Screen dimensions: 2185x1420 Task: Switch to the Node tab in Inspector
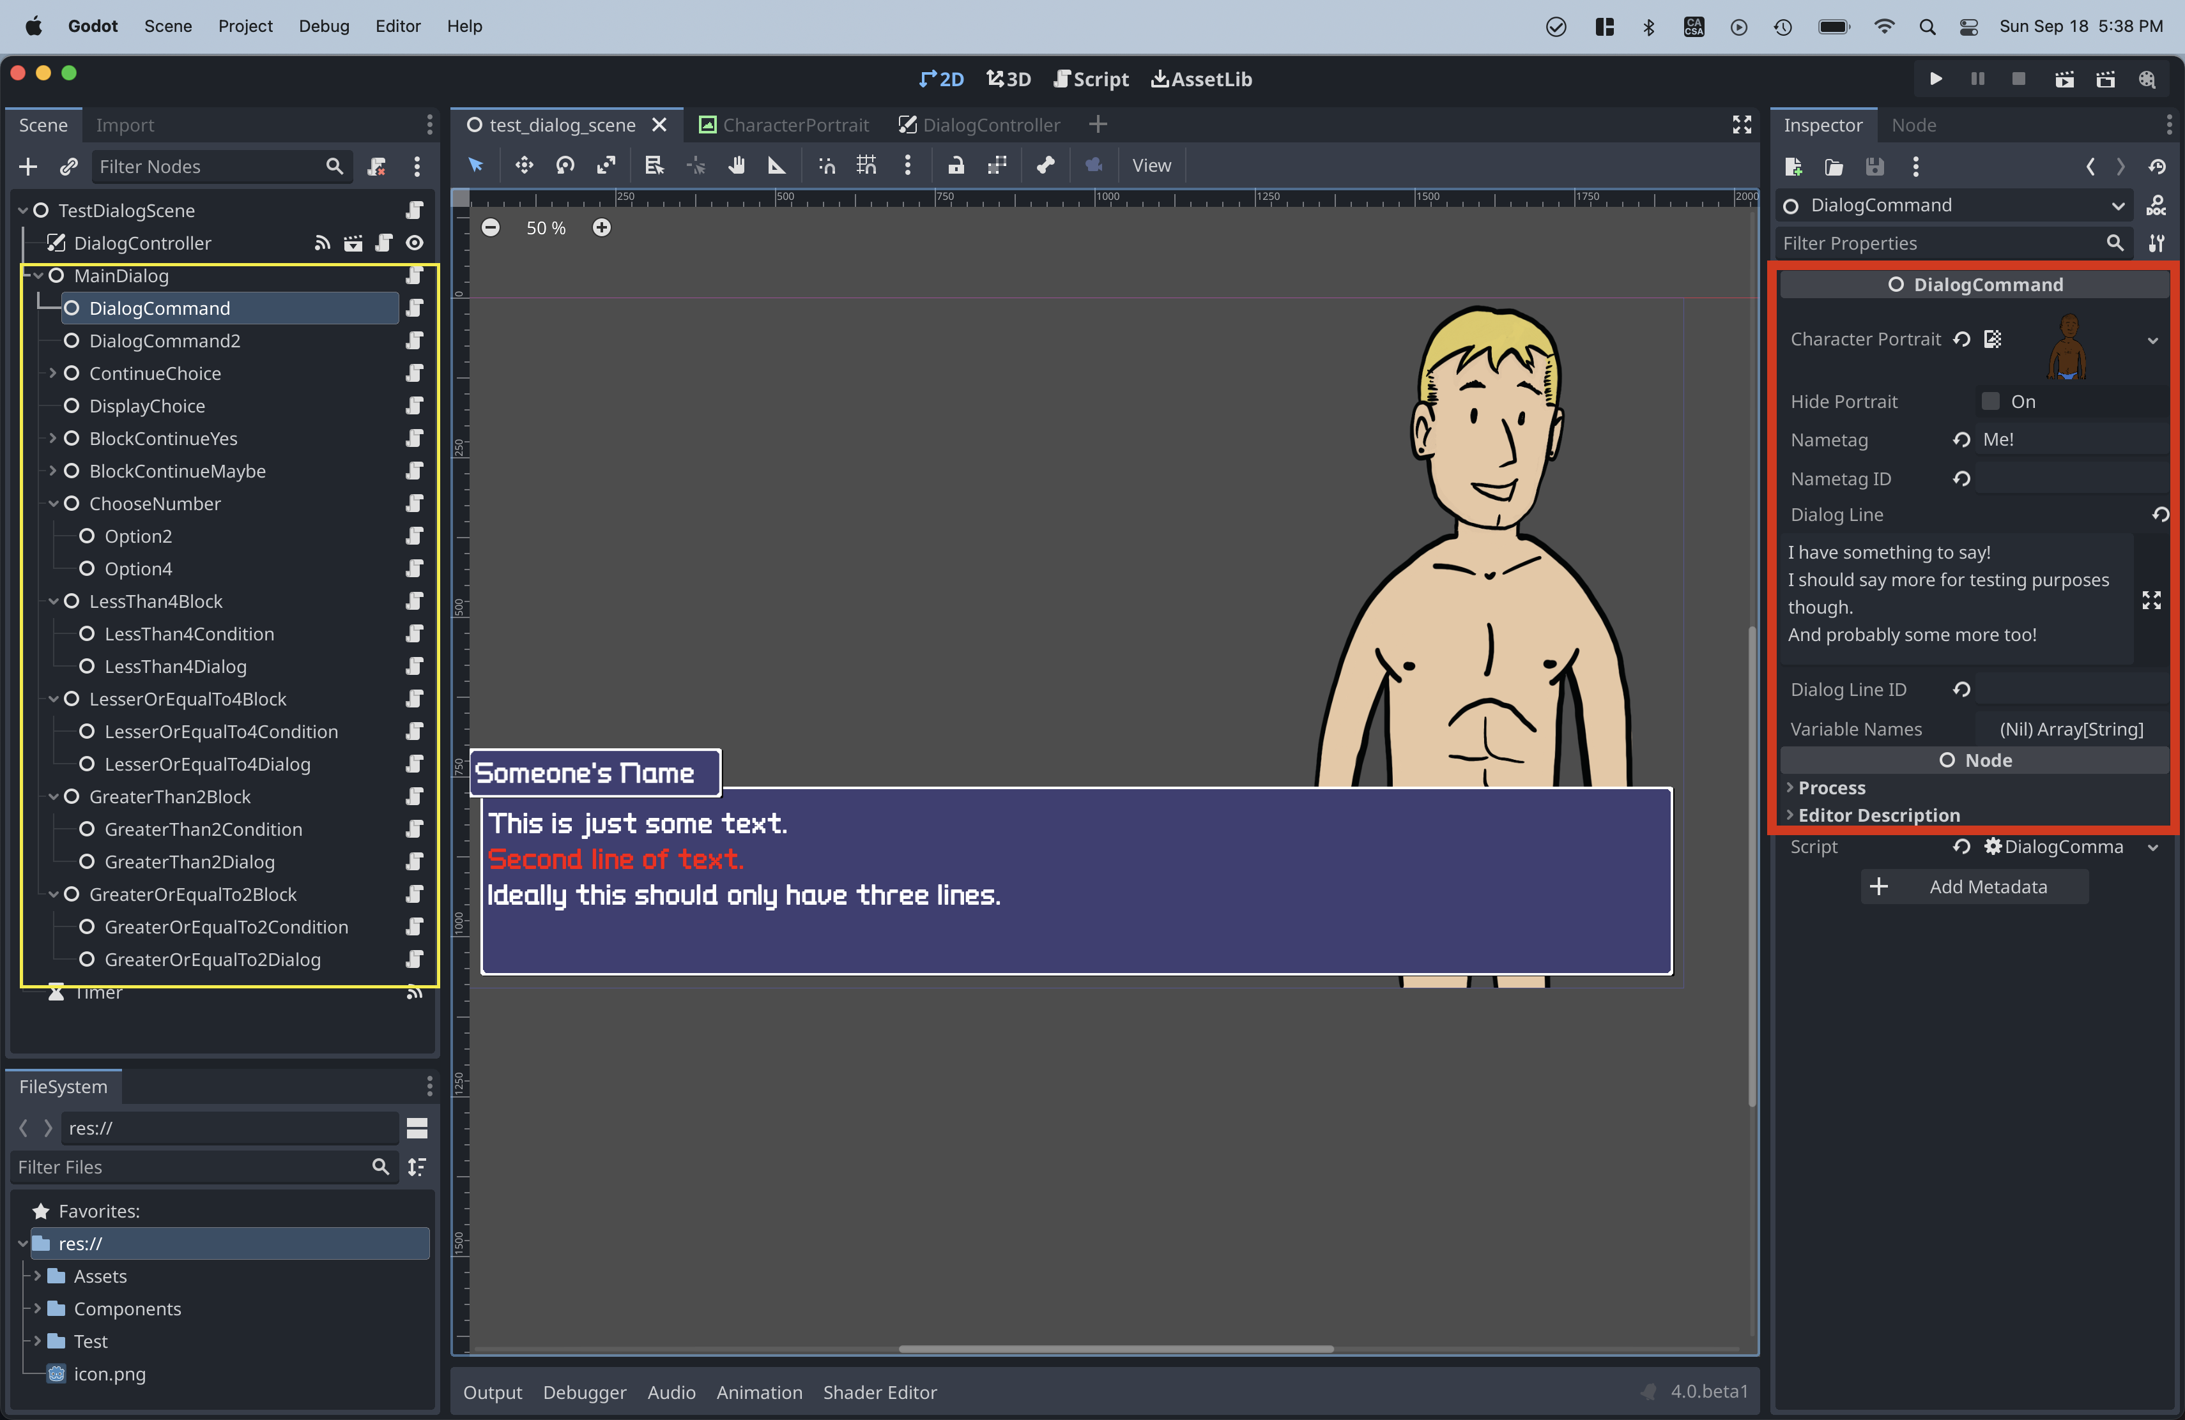pyautogui.click(x=1913, y=124)
